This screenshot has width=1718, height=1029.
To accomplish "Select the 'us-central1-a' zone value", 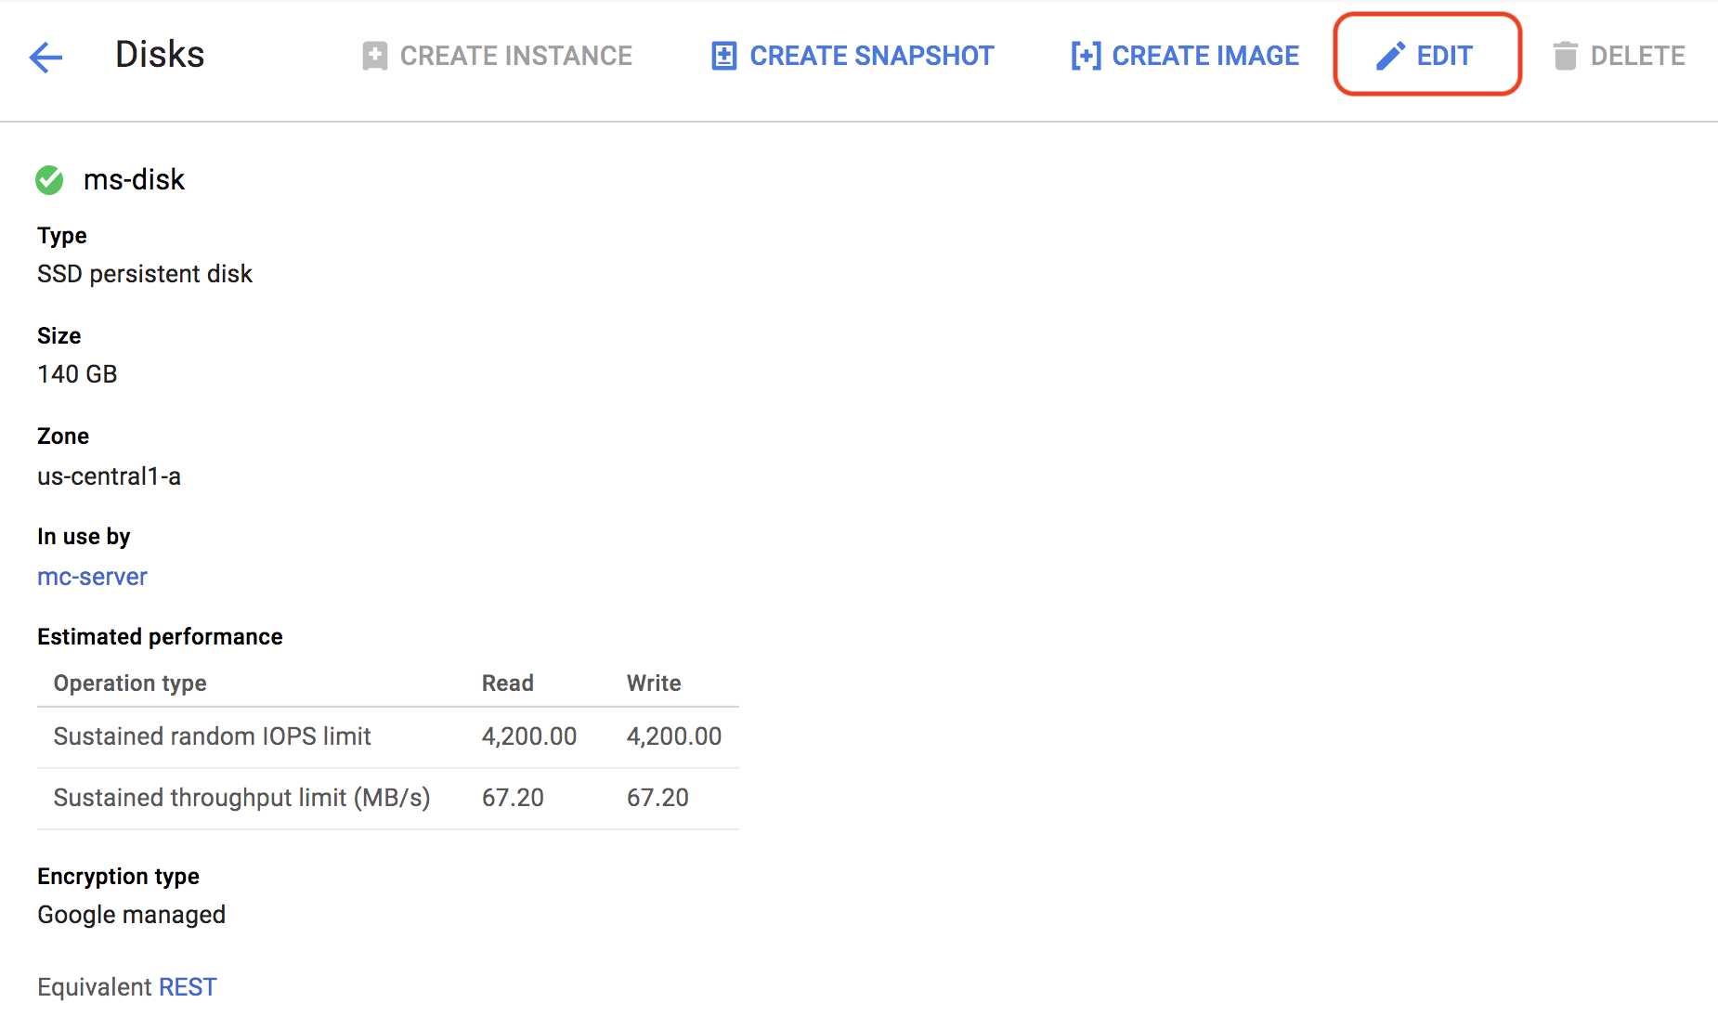I will pyautogui.click(x=109, y=476).
